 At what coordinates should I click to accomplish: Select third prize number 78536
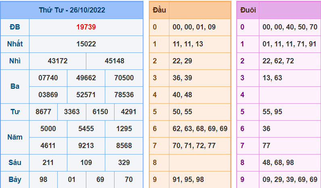tap(124, 95)
